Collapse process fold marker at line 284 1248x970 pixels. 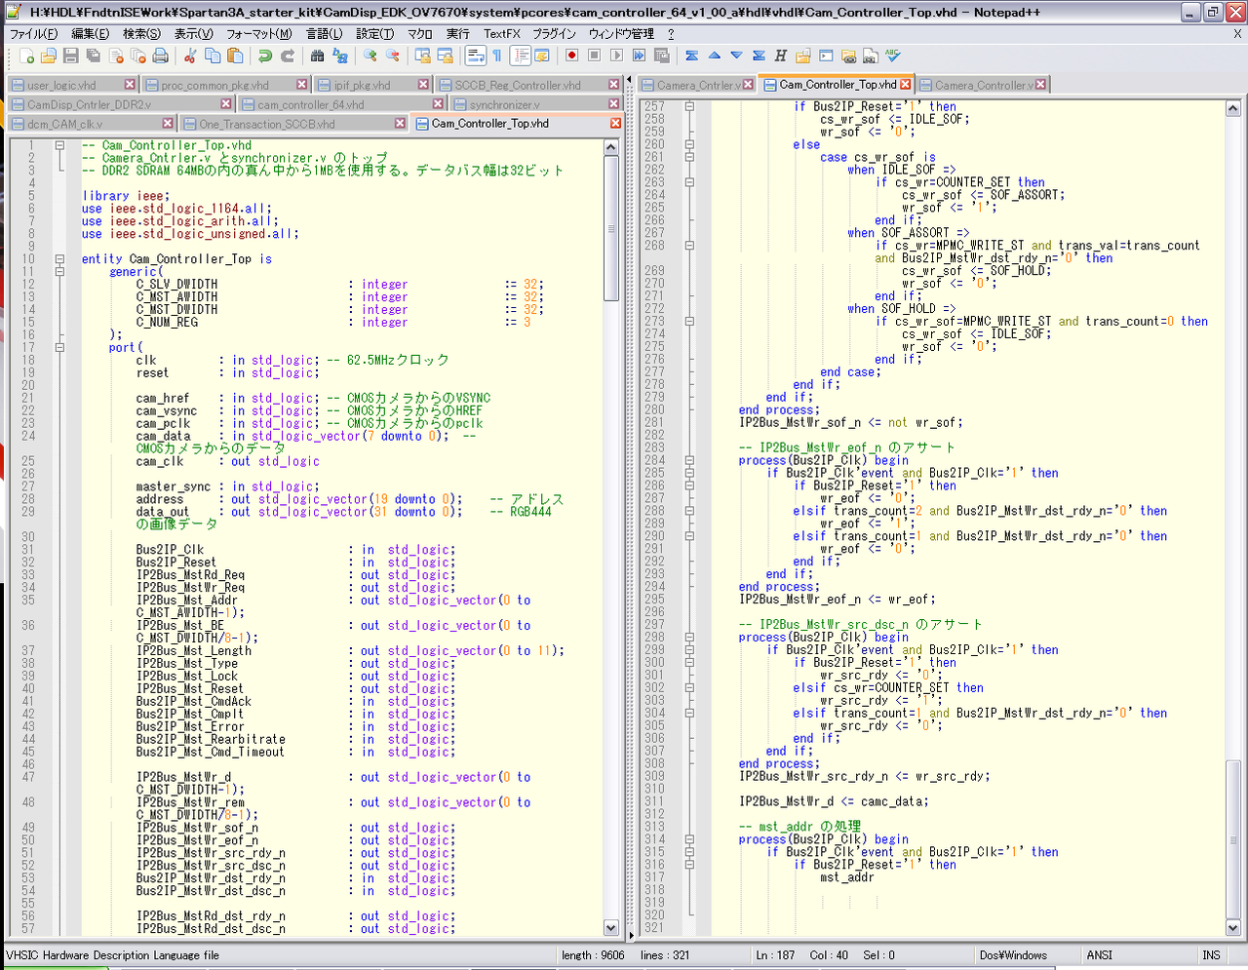(689, 460)
